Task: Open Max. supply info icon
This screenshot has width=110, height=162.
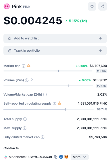Action: (25, 128)
